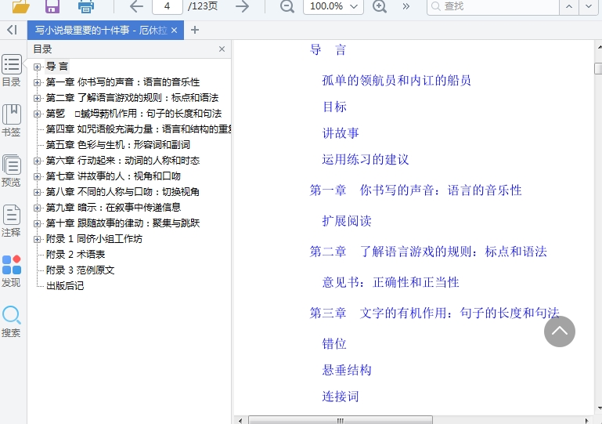Click the page number input field

click(168, 6)
